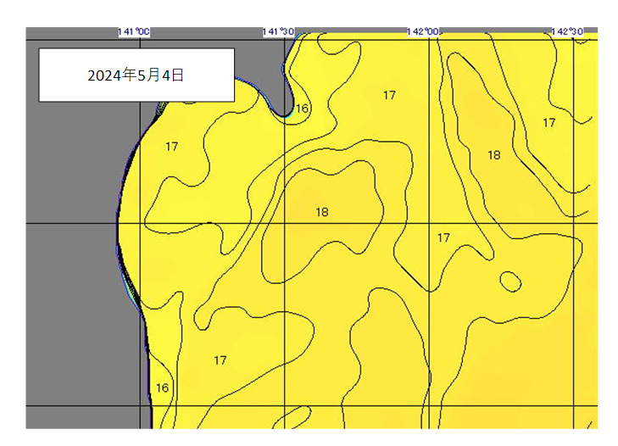Click the small closed oval contour east of 142°00
Image resolution: width=618 pixels, height=446 pixels.
(510, 282)
